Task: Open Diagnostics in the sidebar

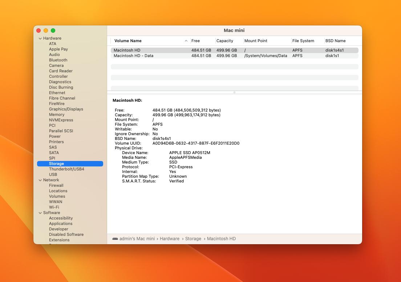Action: click(60, 82)
